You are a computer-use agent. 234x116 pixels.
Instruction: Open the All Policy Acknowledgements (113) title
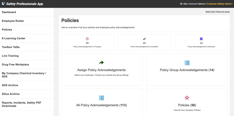(x=101, y=105)
